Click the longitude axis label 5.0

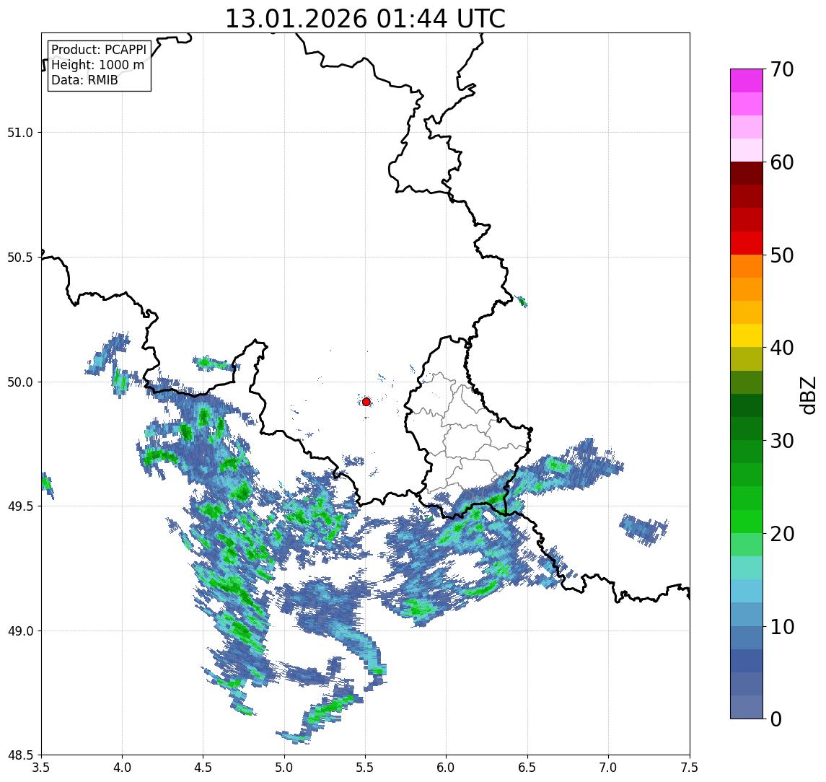(284, 767)
